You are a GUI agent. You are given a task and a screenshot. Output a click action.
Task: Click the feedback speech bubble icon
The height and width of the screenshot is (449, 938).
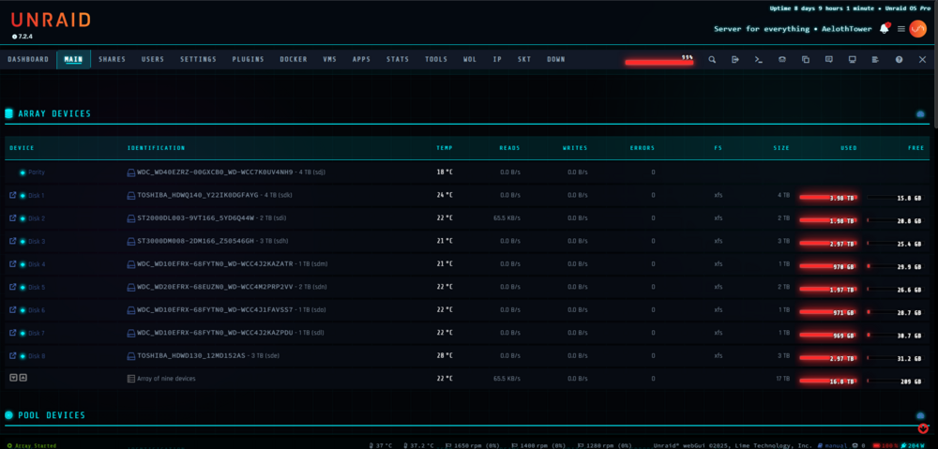(x=828, y=60)
